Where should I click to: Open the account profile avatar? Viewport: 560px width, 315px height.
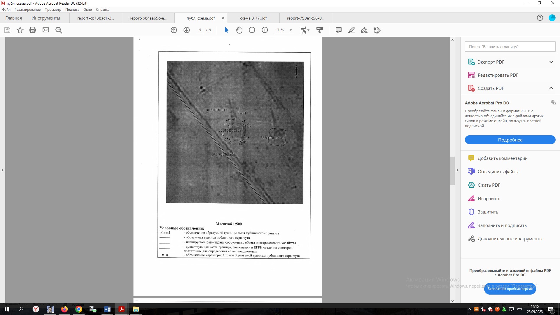552,18
